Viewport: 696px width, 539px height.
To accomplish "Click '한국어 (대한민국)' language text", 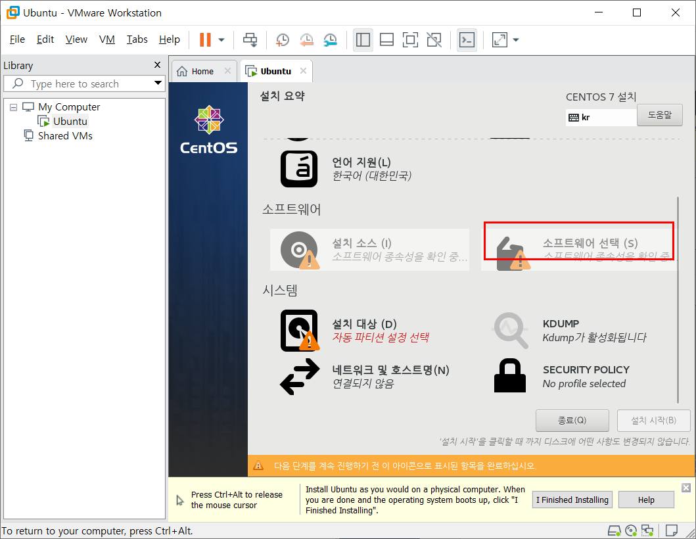I will [372, 176].
